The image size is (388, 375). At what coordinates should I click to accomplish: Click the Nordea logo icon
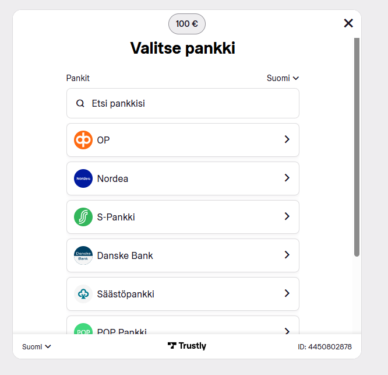(83, 178)
